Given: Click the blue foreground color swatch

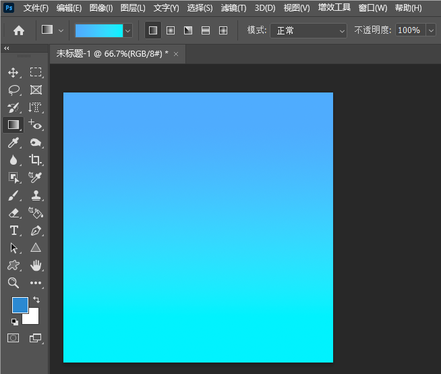Looking at the screenshot, I should (20, 305).
